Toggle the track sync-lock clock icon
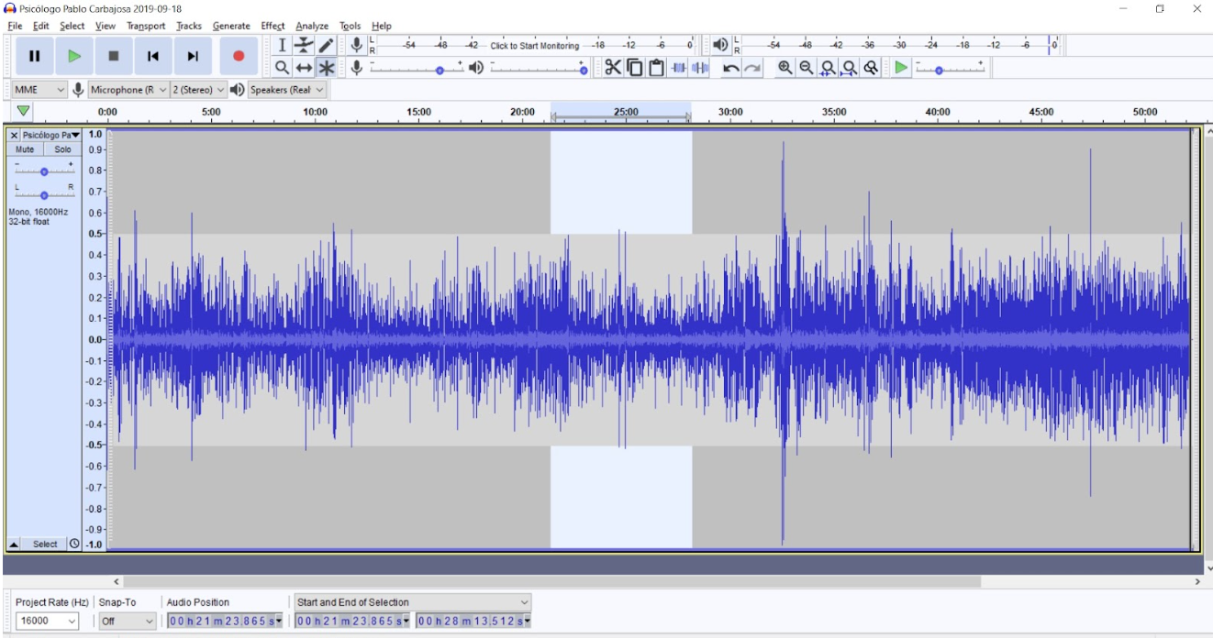1213x638 pixels. coord(74,544)
